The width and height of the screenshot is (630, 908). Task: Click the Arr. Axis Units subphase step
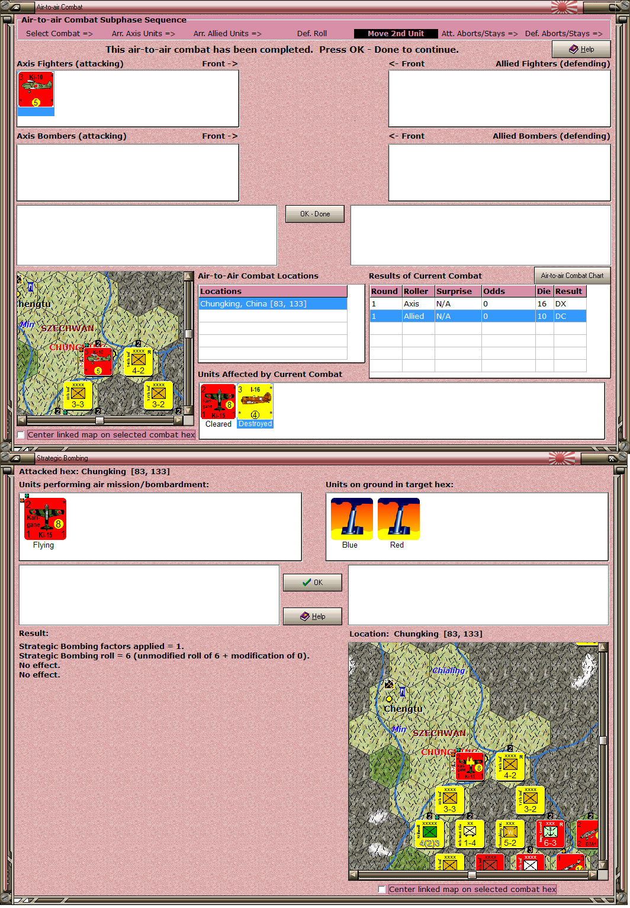coord(143,34)
